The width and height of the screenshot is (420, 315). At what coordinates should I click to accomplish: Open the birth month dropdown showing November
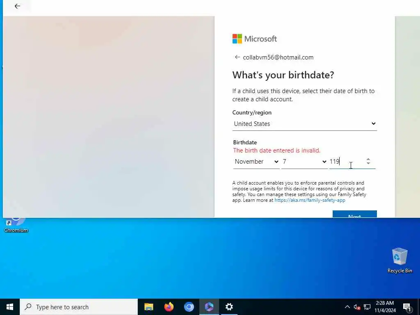click(256, 162)
